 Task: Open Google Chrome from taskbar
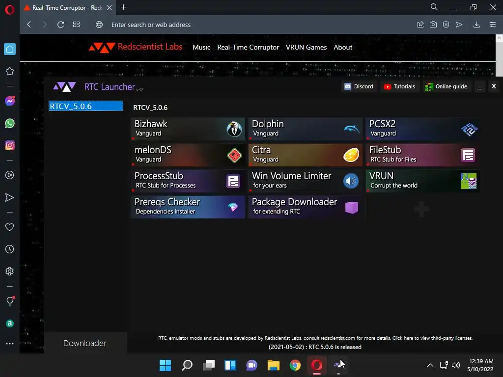[x=295, y=365]
